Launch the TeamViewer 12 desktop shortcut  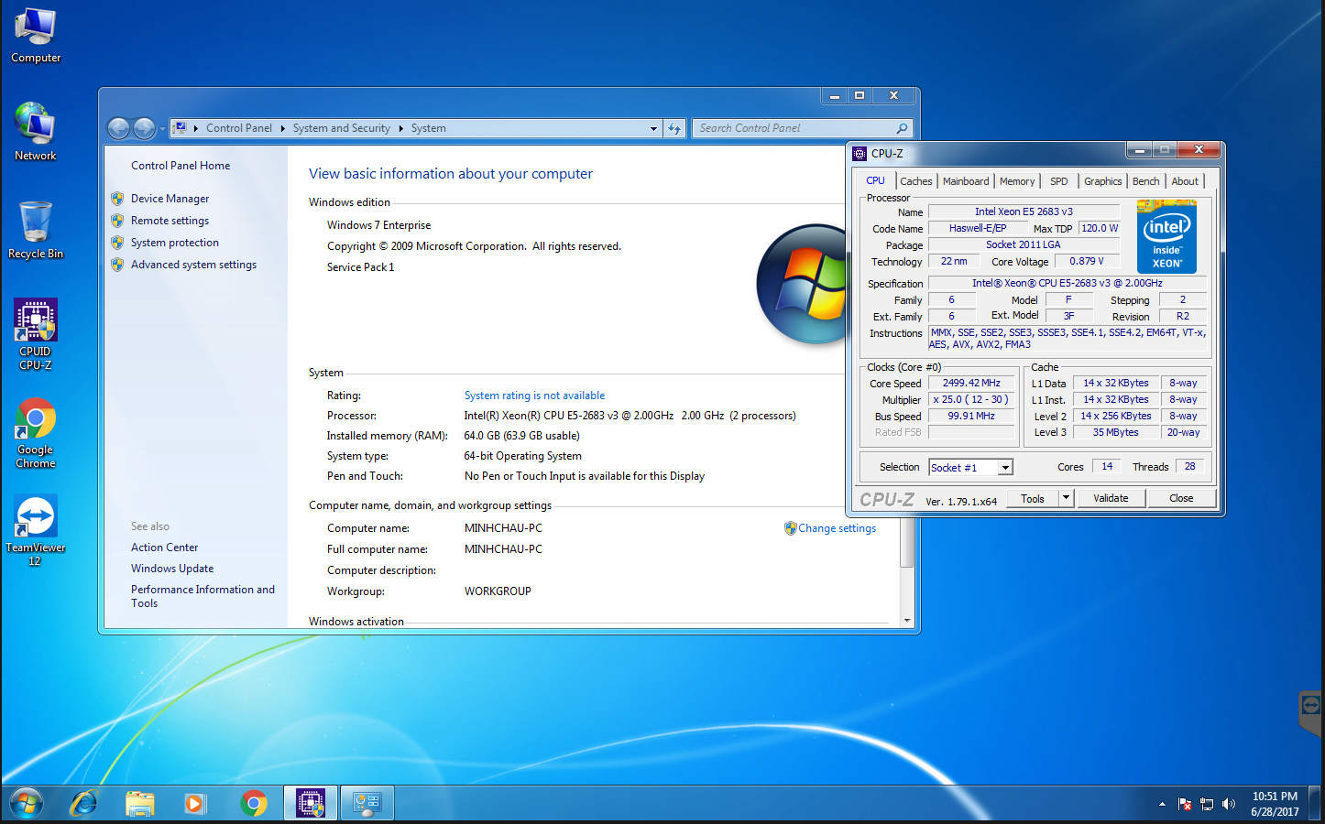(x=36, y=531)
